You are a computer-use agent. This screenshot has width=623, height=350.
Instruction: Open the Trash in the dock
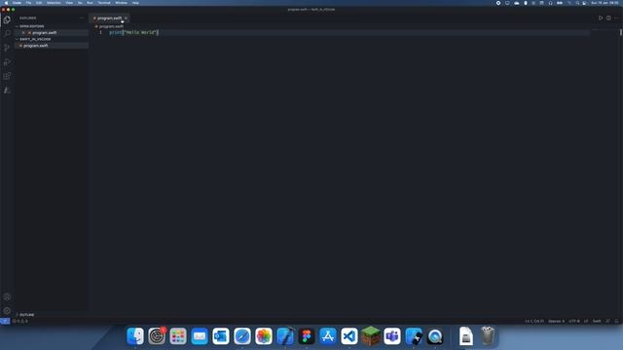pyautogui.click(x=488, y=336)
